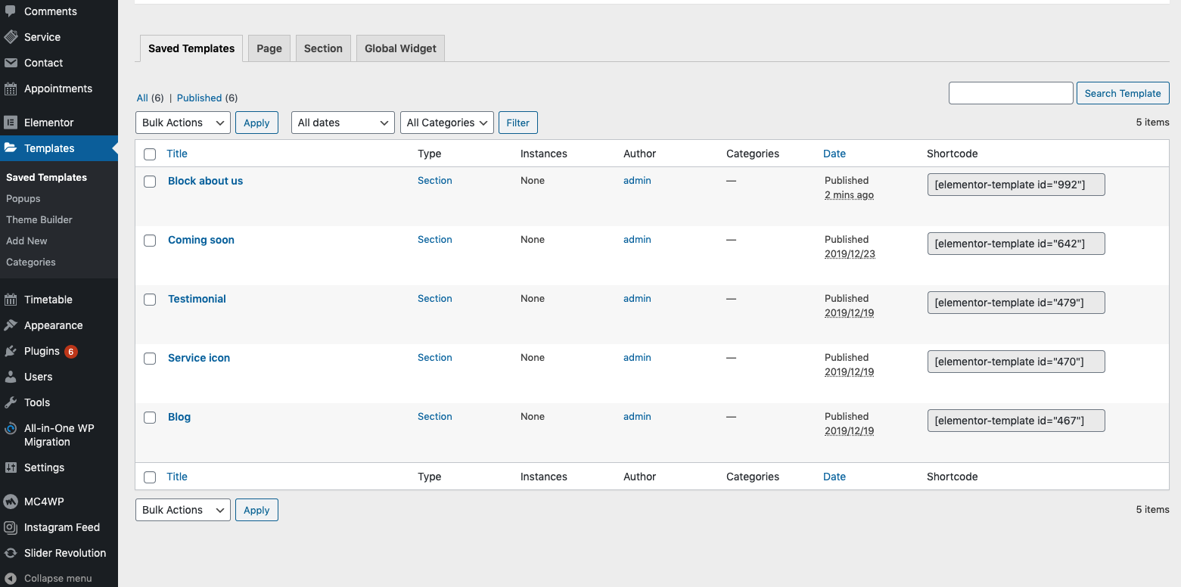Viewport: 1181px width, 587px height.
Task: Click the Search Template button
Action: [x=1123, y=93]
